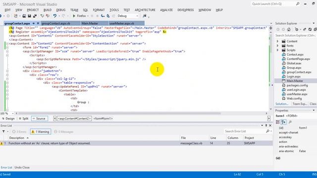Expand the fonts folder
Viewport: 317px width, 178px height.
(277, 45)
